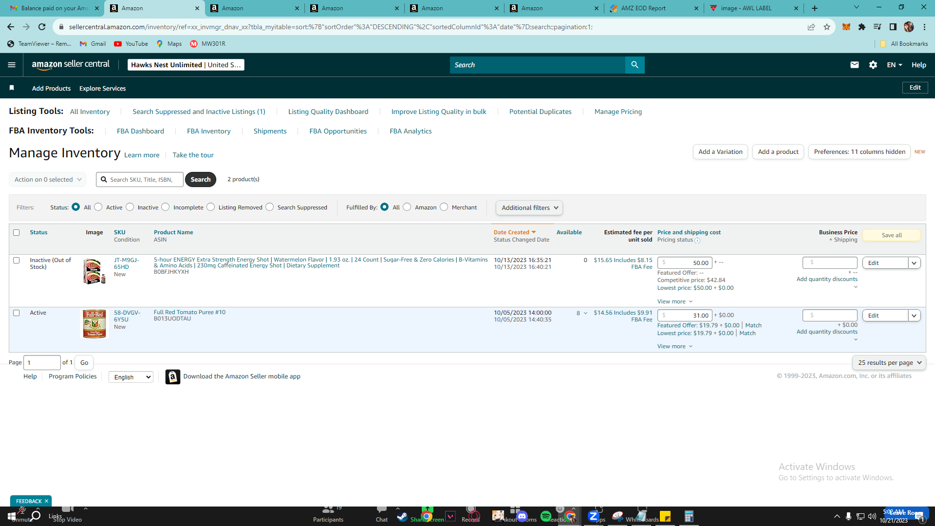Expand View more for the 5-hour ENERGY row
The height and width of the screenshot is (526, 935).
[x=675, y=301]
